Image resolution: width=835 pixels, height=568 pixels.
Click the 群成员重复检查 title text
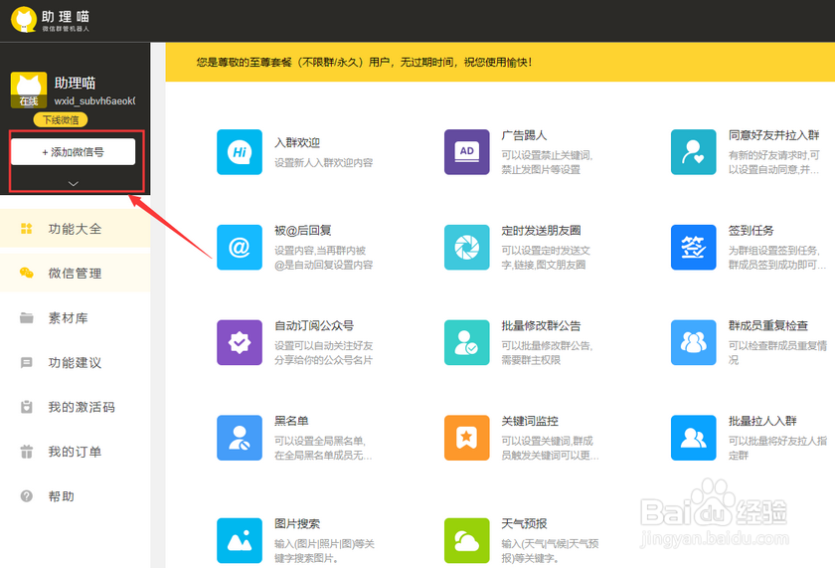tap(767, 325)
